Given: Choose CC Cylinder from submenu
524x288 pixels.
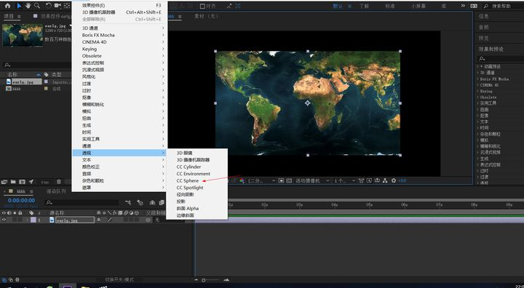Looking at the screenshot, I should pos(188,167).
